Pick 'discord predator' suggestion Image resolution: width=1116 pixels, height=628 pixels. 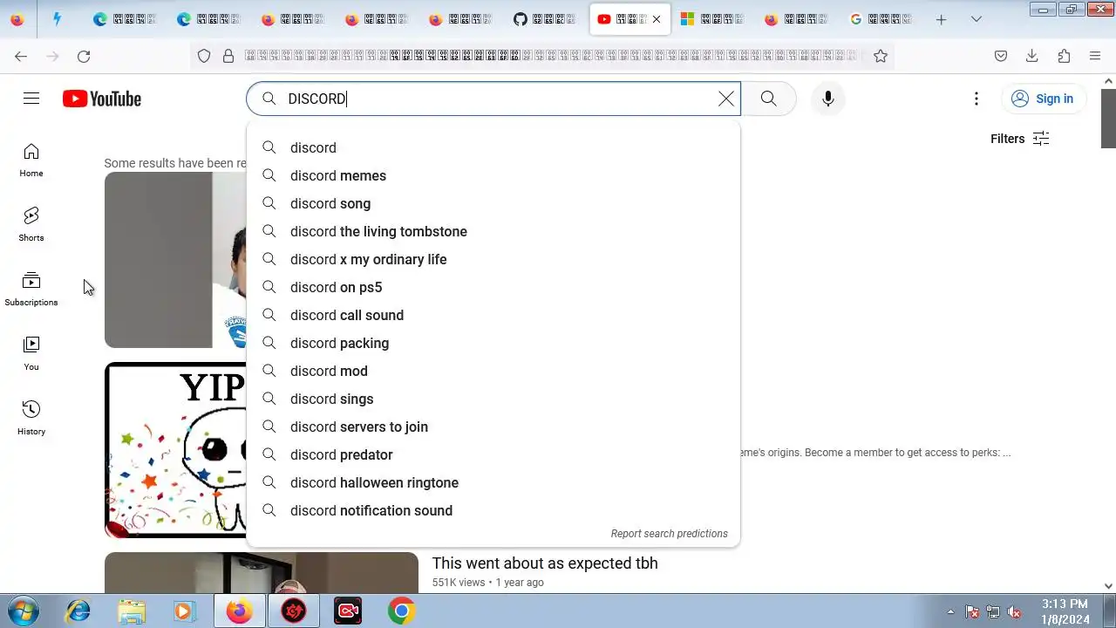(493, 454)
